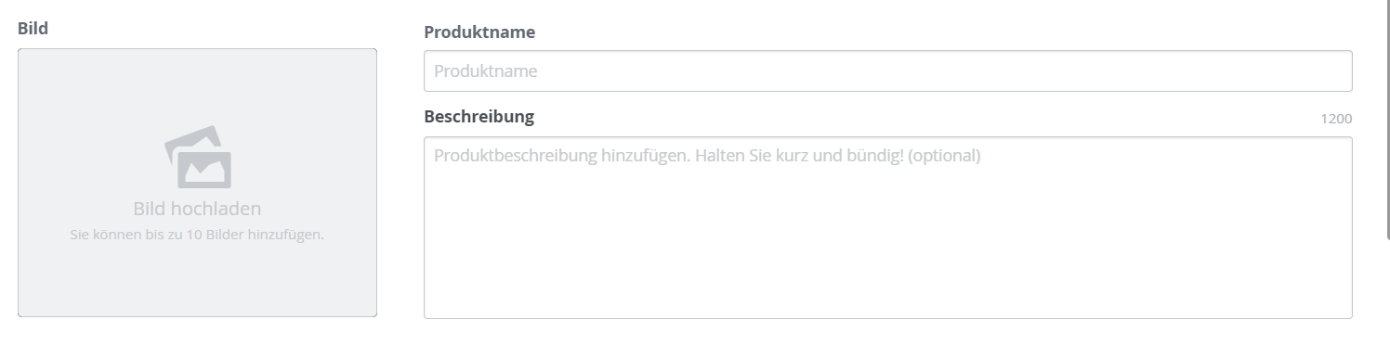Screen dimensions: 1390x345
Task: Focus the Produktname input field
Action: coord(887,71)
